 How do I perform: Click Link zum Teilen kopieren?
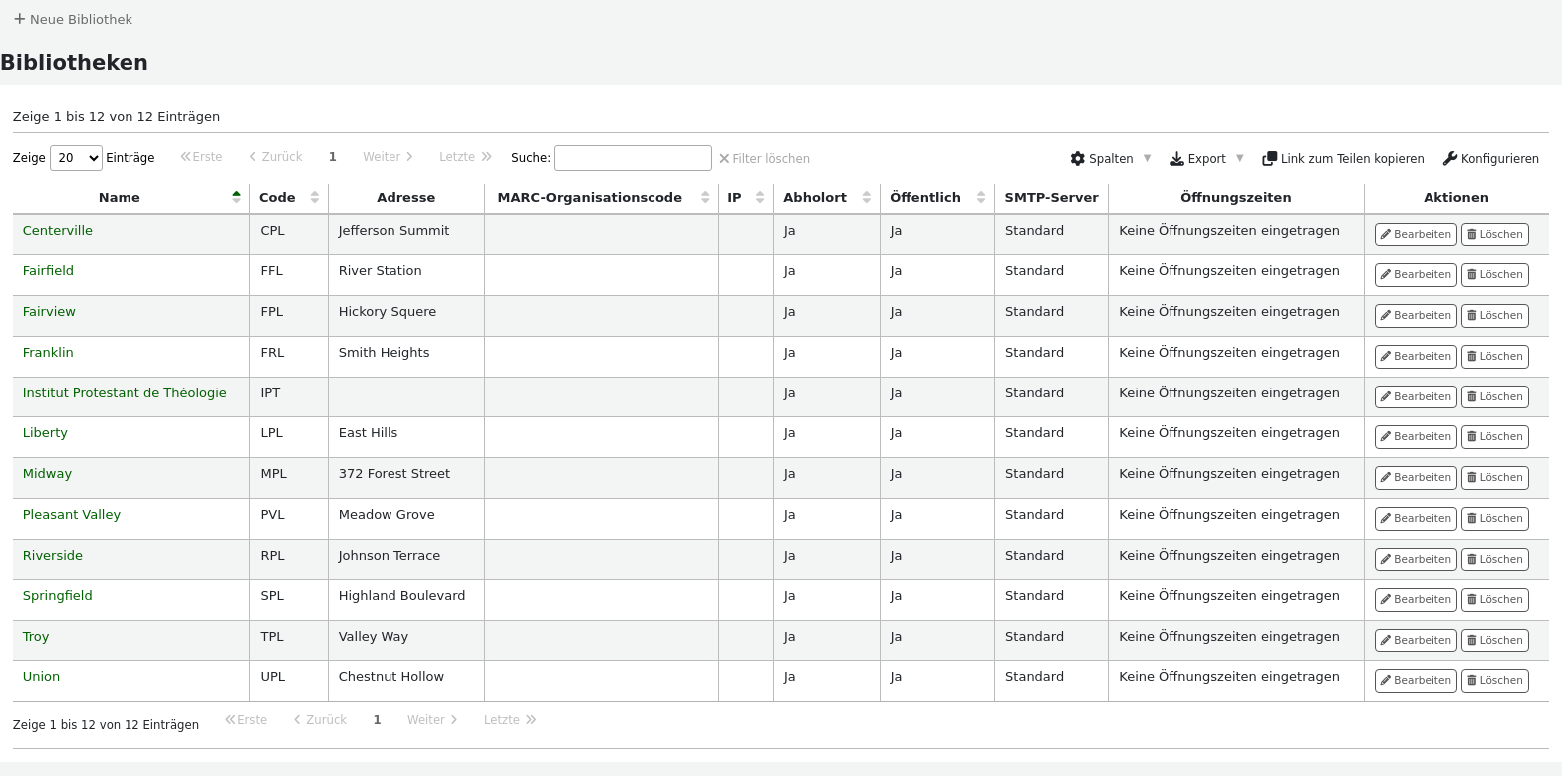pyautogui.click(x=1343, y=158)
